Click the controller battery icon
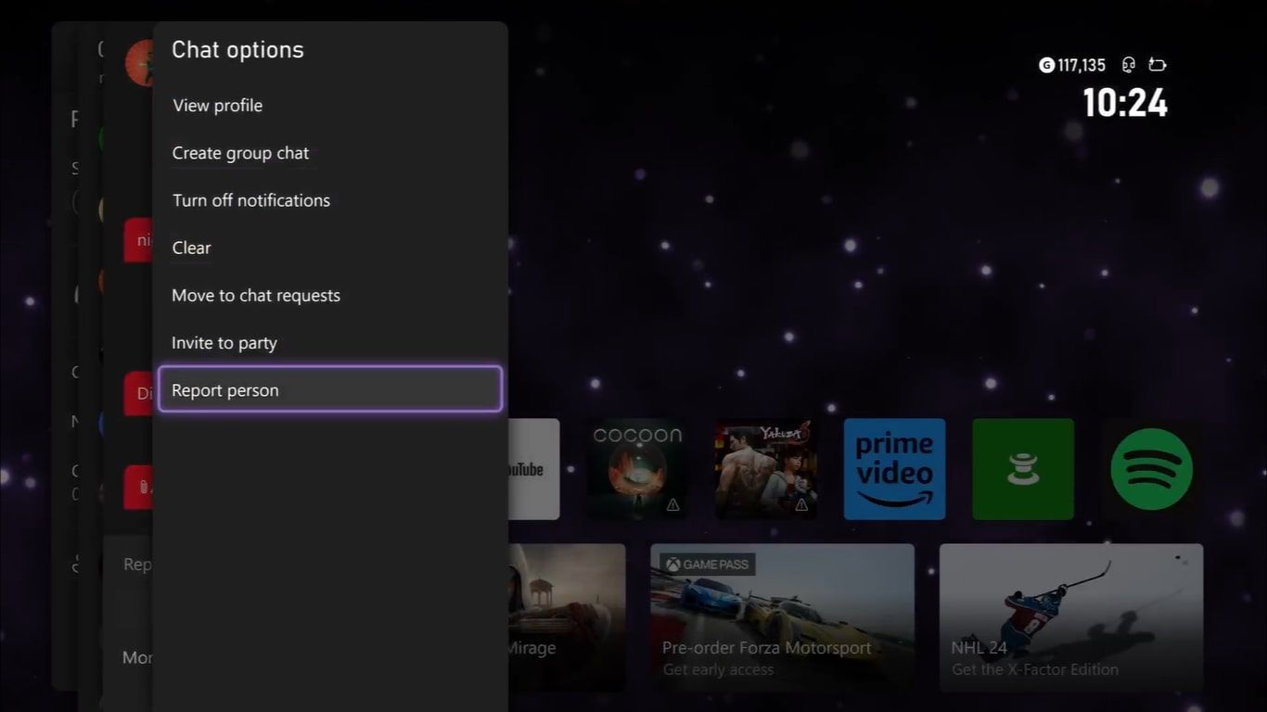This screenshot has height=712, width=1267. coord(1157,65)
